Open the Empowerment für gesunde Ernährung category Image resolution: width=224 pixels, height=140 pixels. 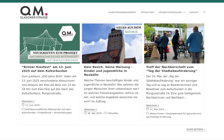pos(174,115)
